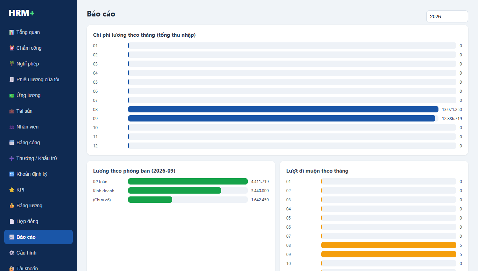
Task: Click the Kinh doanh department salary bar
Action: click(175, 190)
